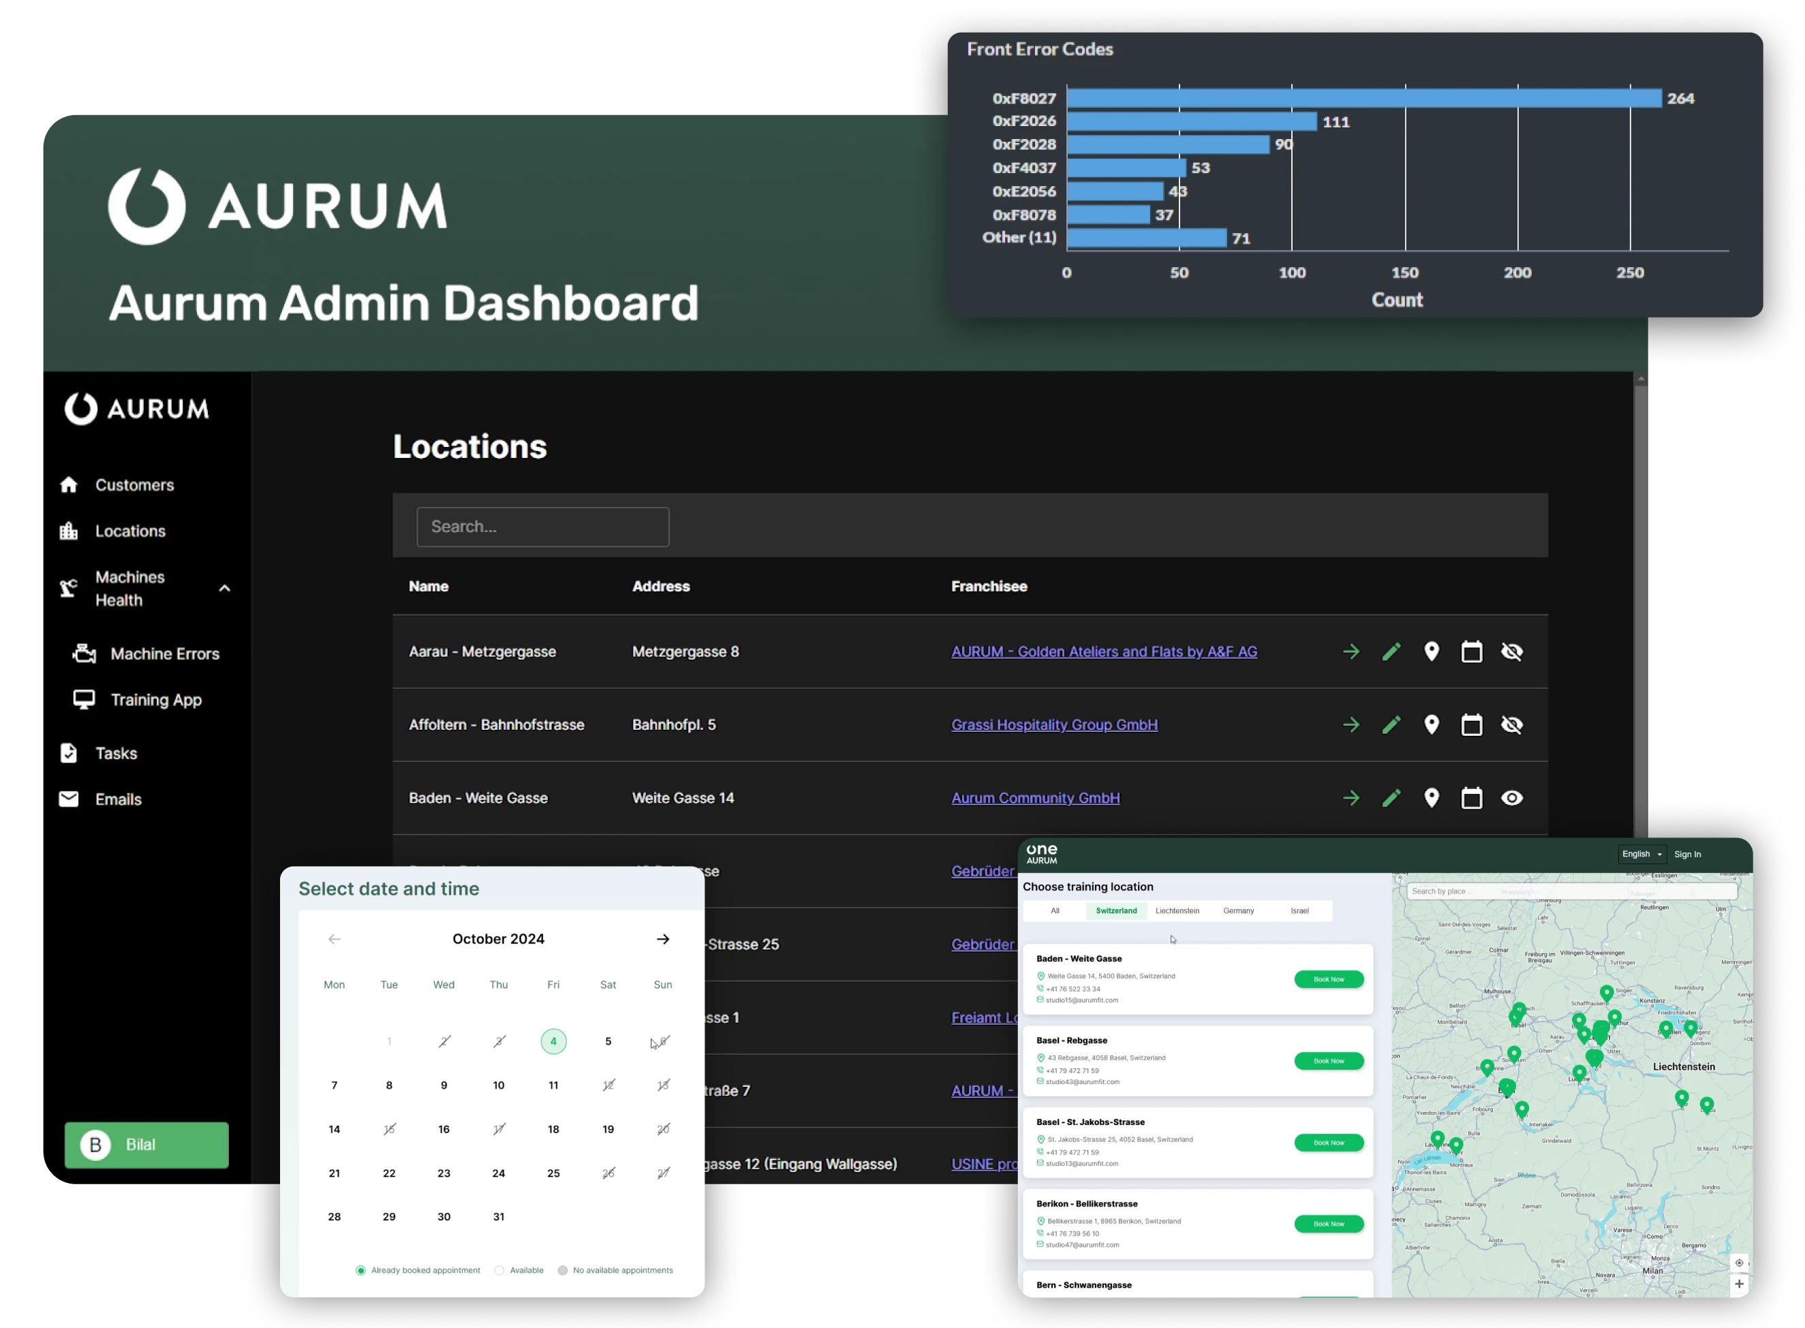Click the Tasks document icon
Screen dimensions: 1805x1328
69,753
